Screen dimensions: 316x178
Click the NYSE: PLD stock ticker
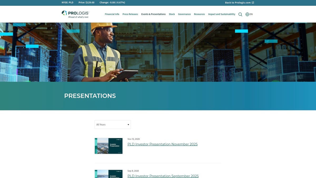point(68,2)
